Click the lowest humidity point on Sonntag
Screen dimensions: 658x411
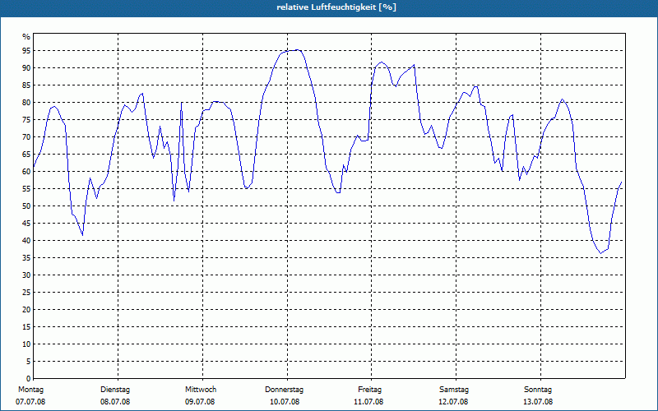coord(600,253)
